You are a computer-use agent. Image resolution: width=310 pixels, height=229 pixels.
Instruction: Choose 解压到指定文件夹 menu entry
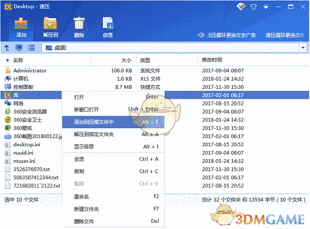pyautogui.click(x=113, y=134)
